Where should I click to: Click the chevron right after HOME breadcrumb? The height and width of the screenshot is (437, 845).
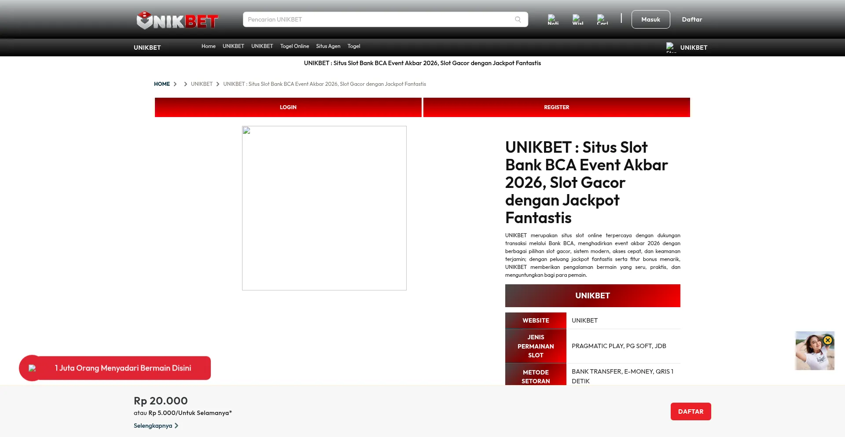click(x=175, y=84)
